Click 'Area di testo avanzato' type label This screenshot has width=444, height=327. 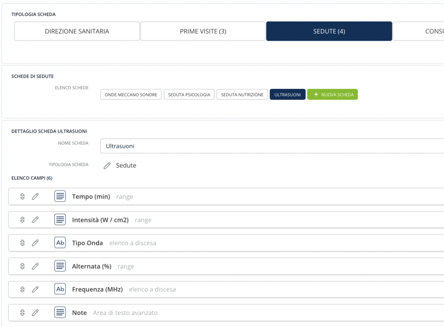click(125, 313)
